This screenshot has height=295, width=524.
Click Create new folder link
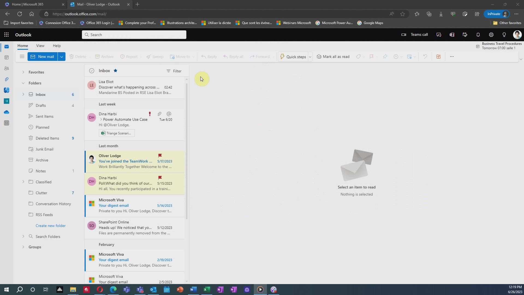[x=51, y=225]
